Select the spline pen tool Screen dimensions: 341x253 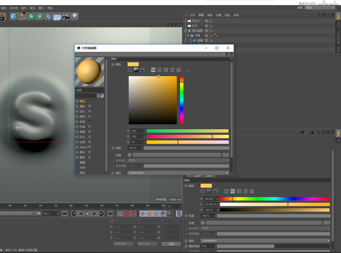click(x=22, y=16)
